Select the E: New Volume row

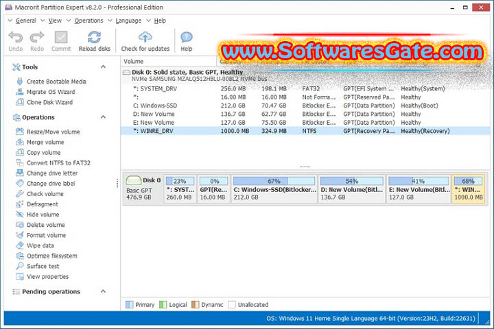[x=305, y=123]
